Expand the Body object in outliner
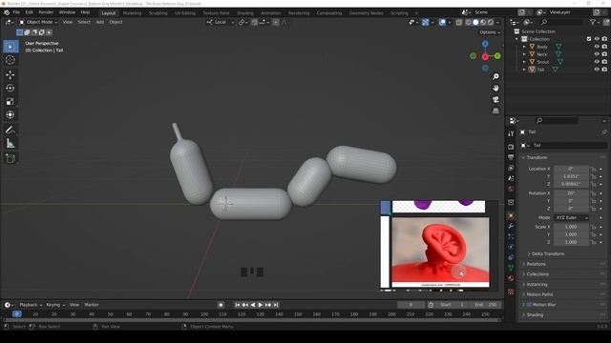Viewport: 611px width, 343px height. click(524, 47)
